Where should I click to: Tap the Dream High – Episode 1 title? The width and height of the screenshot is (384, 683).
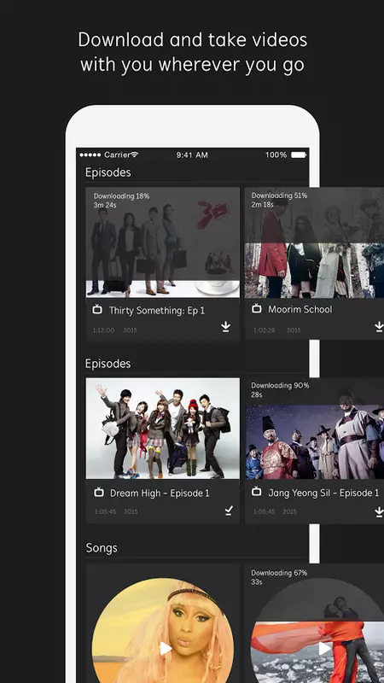(x=160, y=493)
